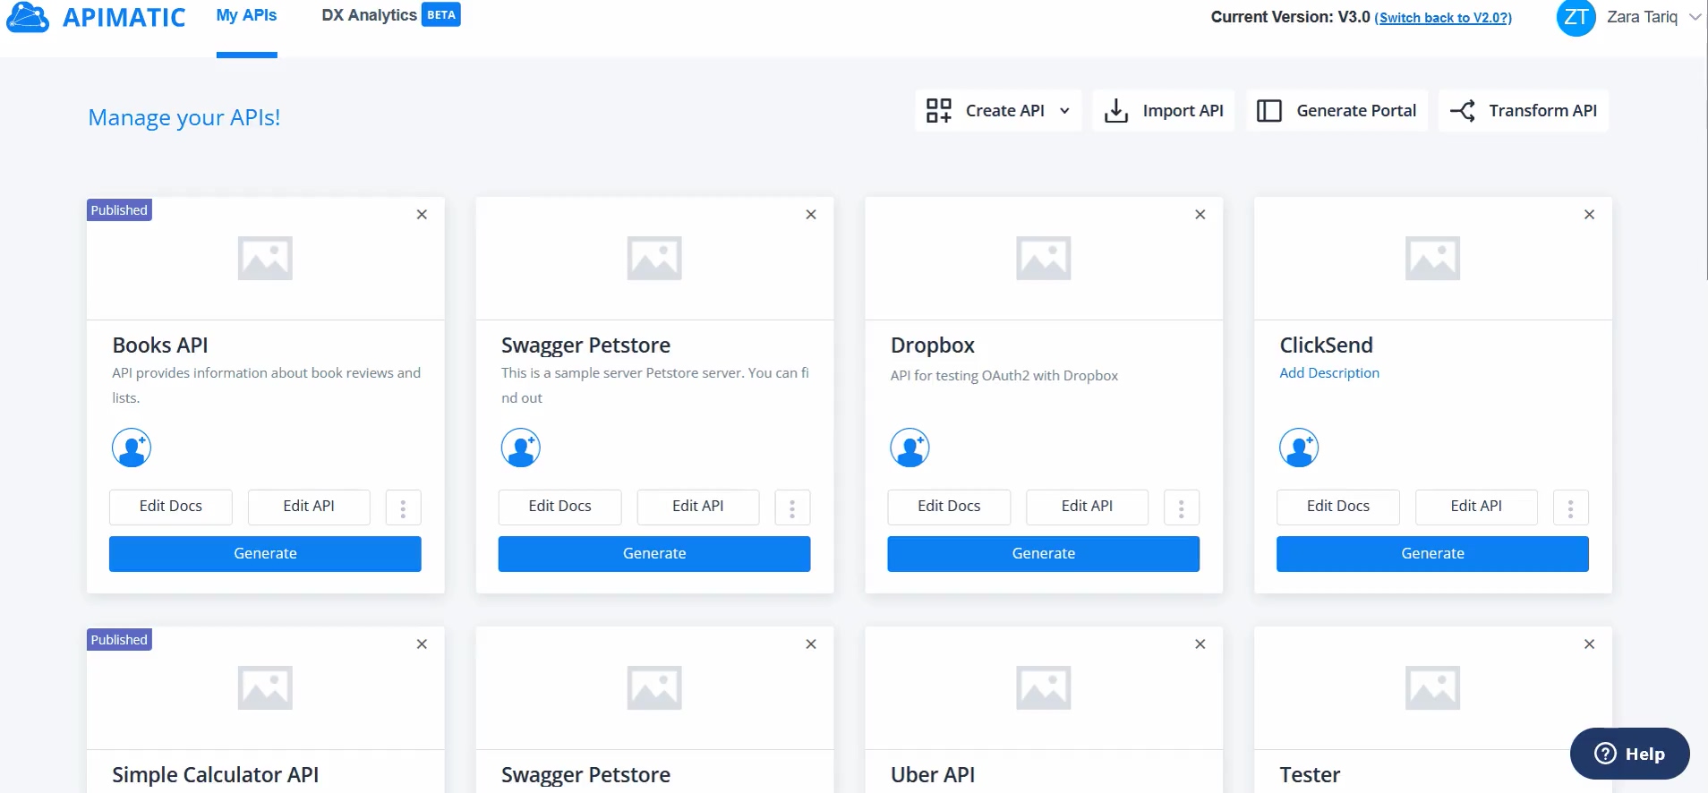Open the DX Analytics tab
The width and height of the screenshot is (1708, 793).
369,16
